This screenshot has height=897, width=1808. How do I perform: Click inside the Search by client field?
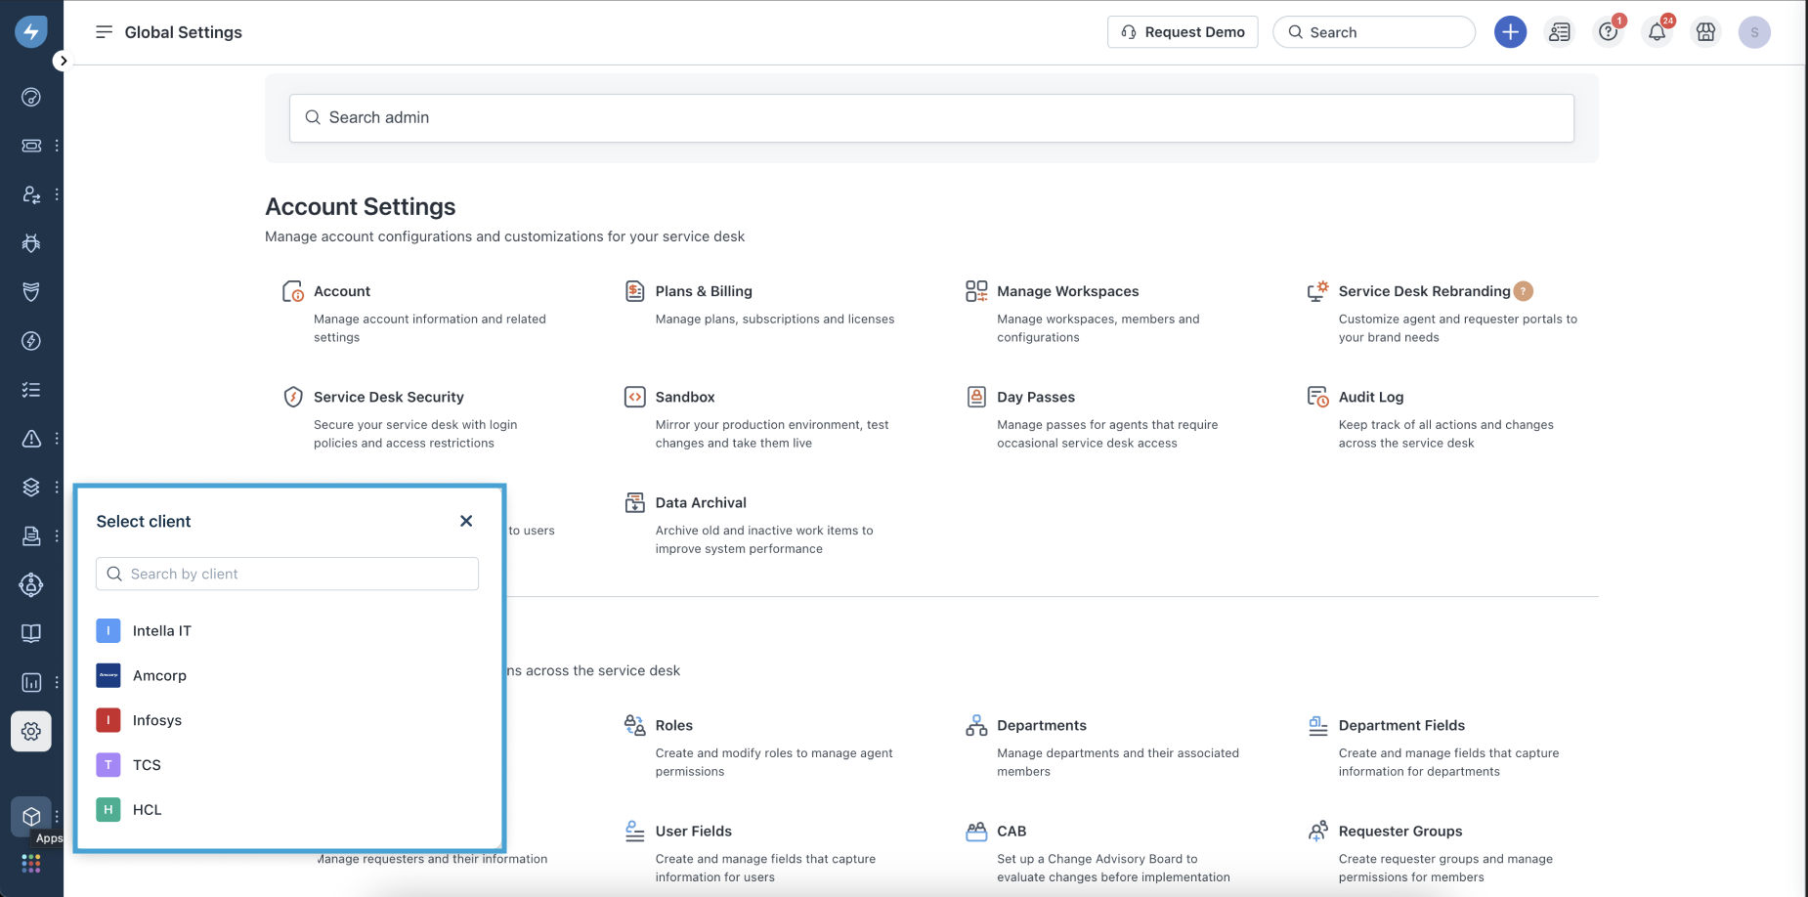coord(286,574)
